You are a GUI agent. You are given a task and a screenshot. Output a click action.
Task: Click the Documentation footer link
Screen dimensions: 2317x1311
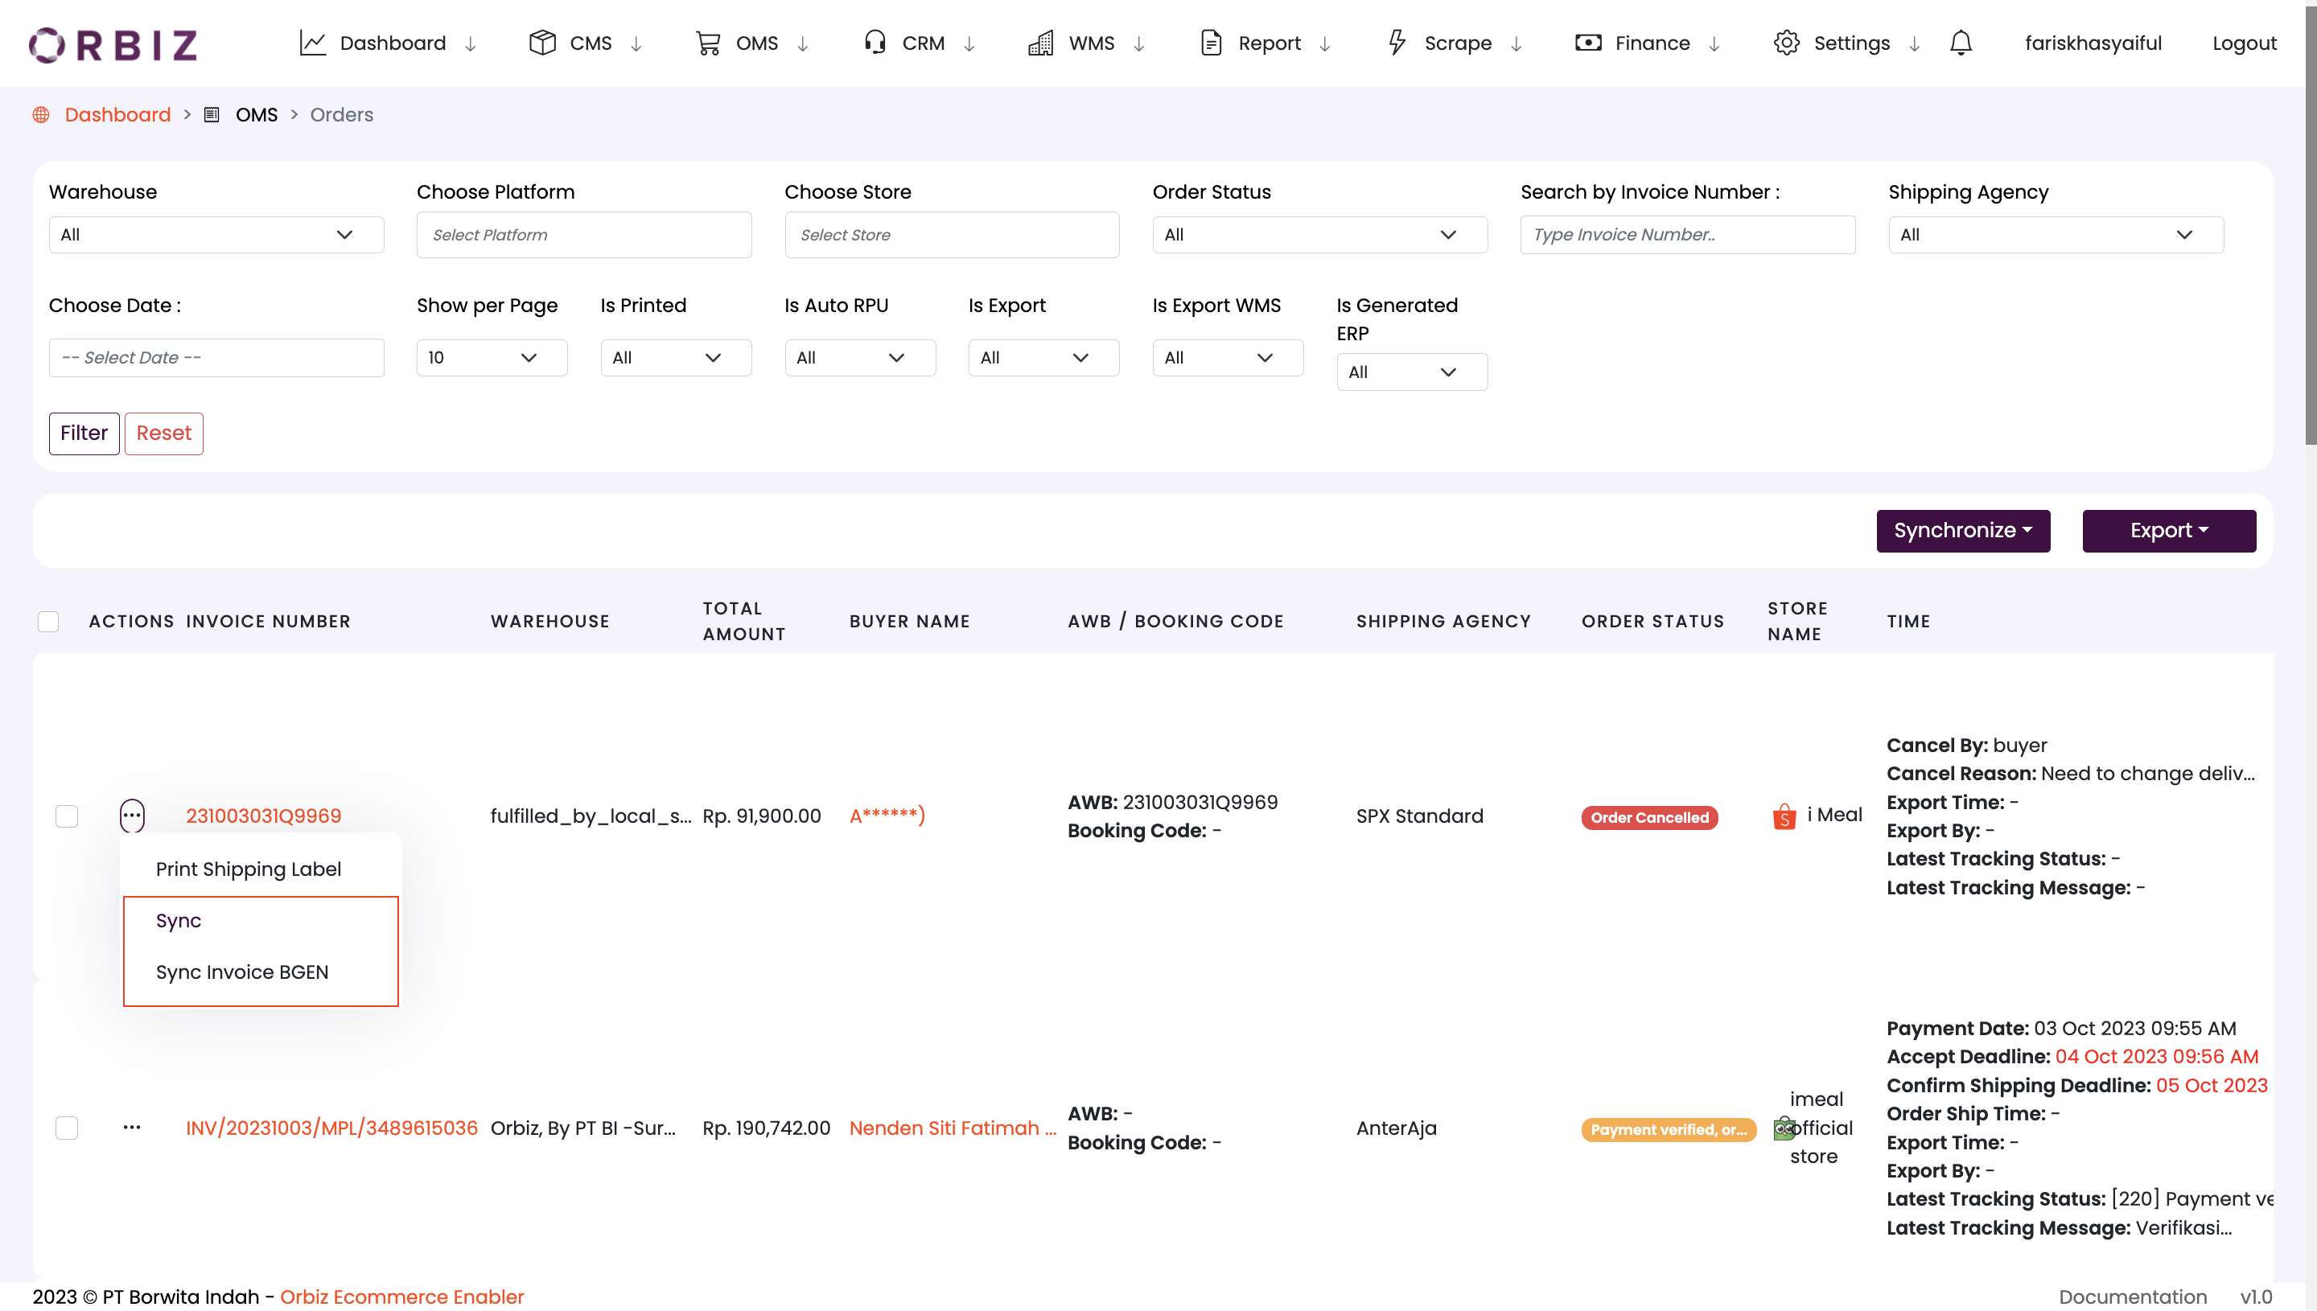pyautogui.click(x=2133, y=1297)
